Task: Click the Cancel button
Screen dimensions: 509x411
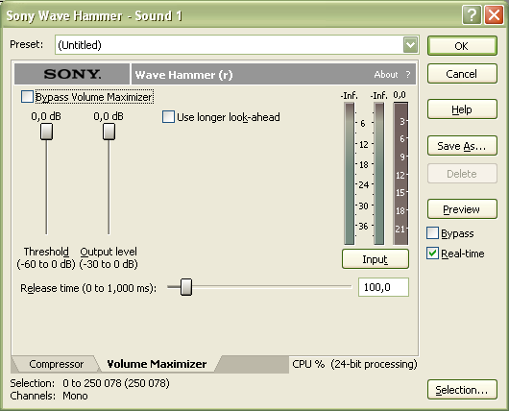Action: click(462, 74)
